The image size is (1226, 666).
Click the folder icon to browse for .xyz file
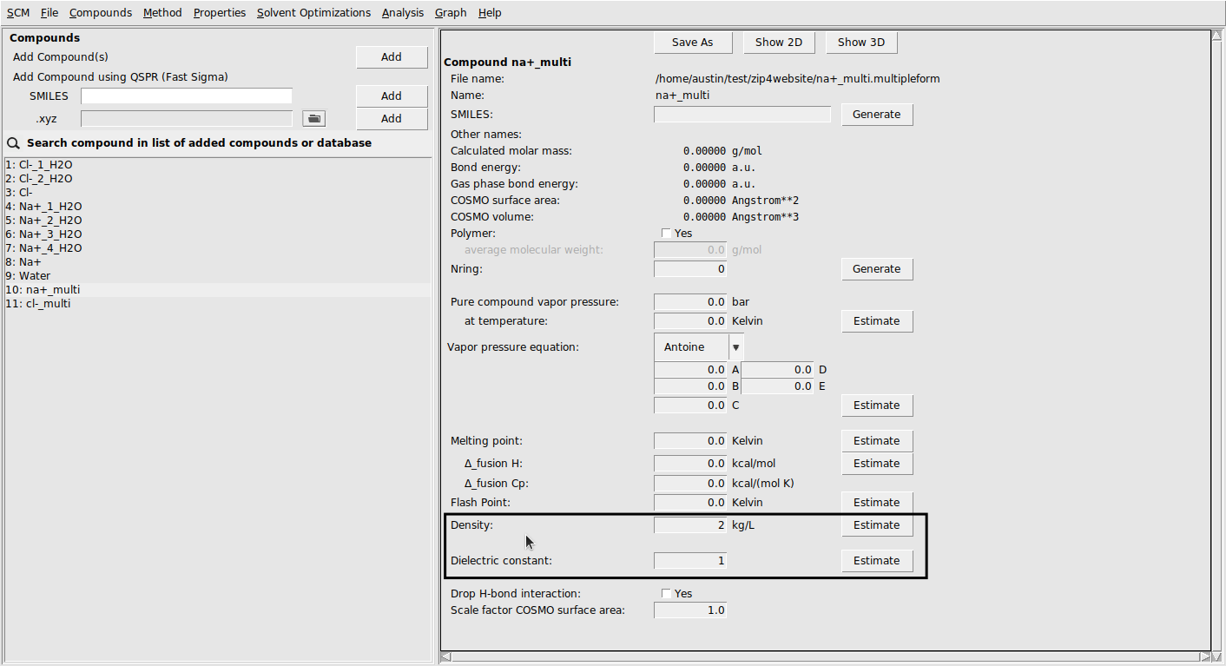[x=313, y=118]
